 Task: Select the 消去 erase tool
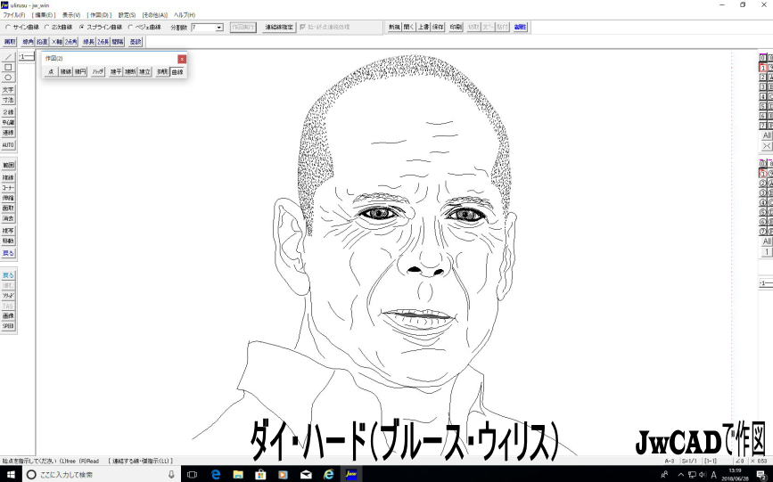(8, 218)
